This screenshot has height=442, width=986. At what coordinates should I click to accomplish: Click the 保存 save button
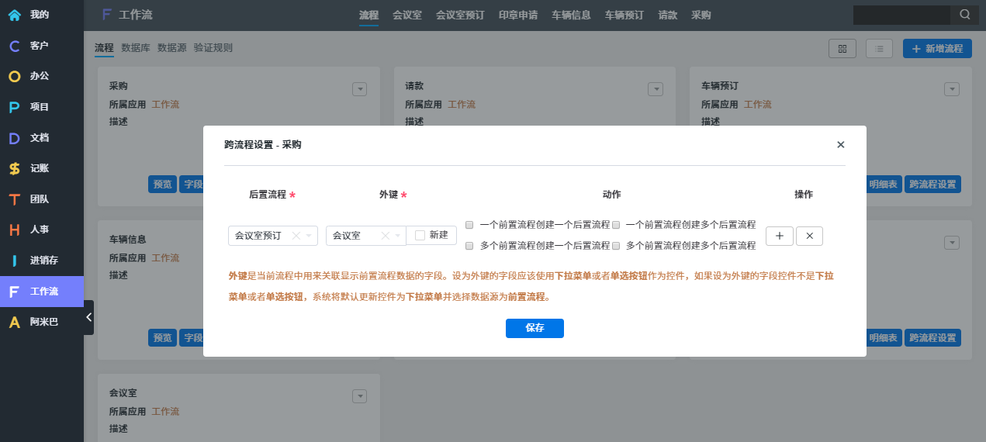535,328
